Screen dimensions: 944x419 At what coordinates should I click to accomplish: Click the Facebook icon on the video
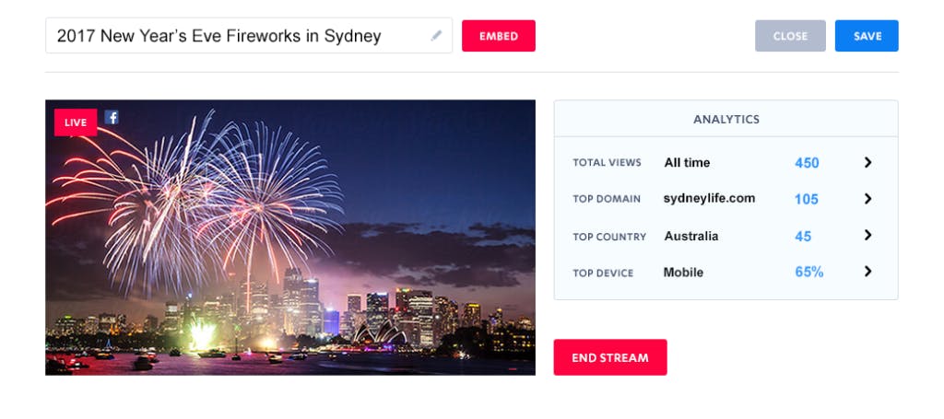tap(112, 117)
